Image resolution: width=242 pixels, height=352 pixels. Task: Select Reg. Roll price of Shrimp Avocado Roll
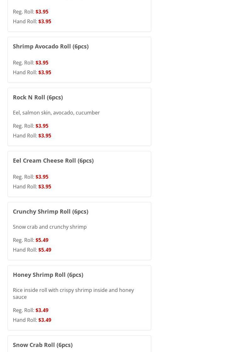coord(42,63)
